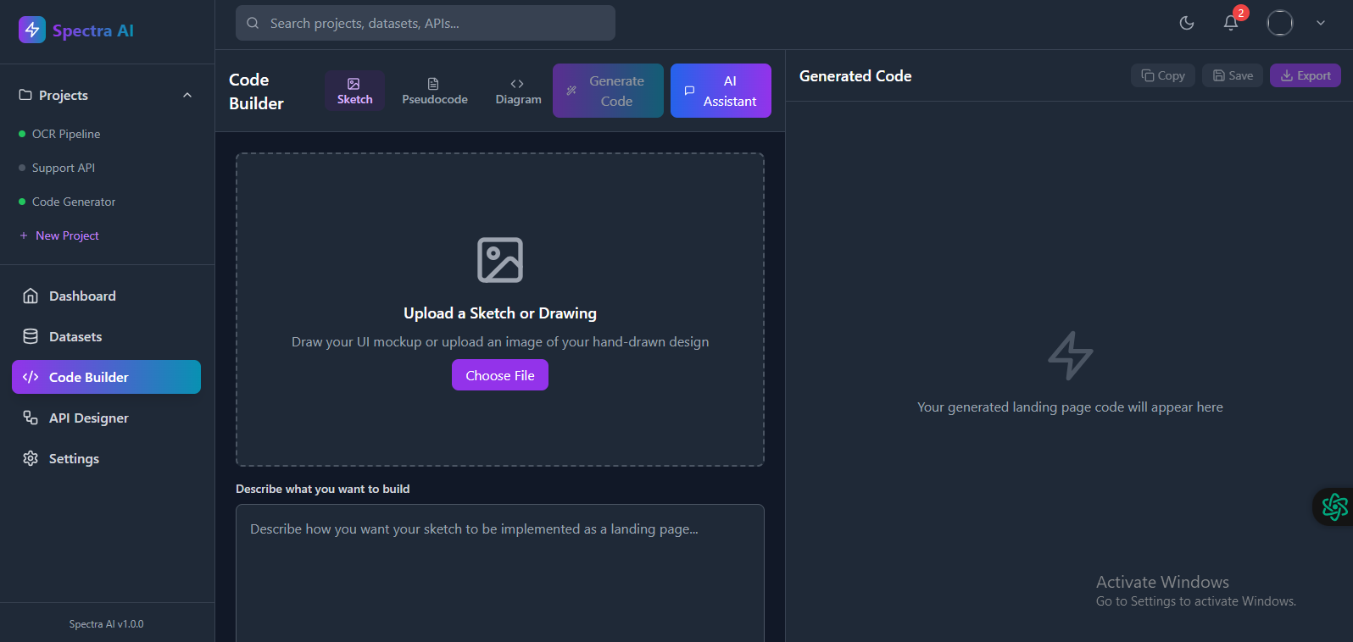The image size is (1353, 642).
Task: Copy the generated code
Action: click(1163, 75)
